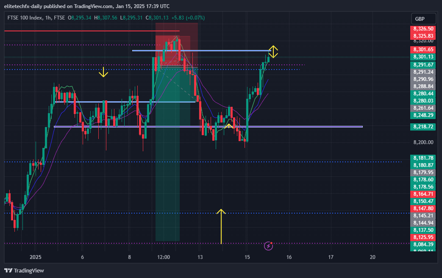Select the current price label 8,301.13

pos(423,57)
